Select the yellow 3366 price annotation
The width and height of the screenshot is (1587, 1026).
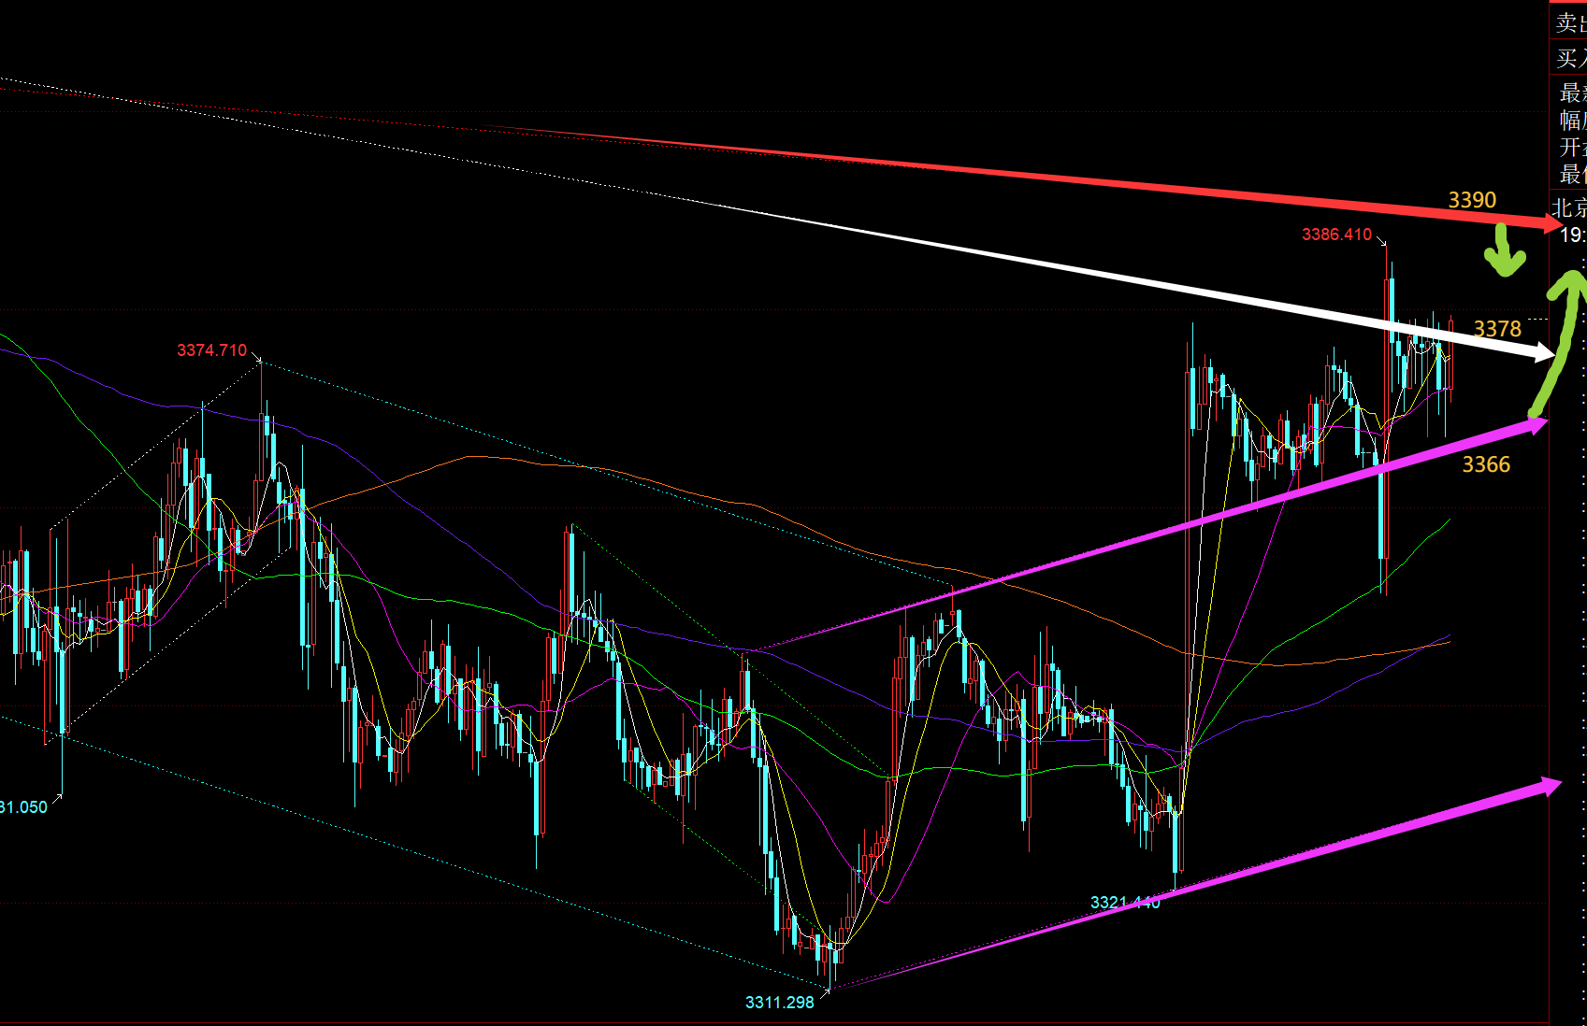[x=1486, y=464]
